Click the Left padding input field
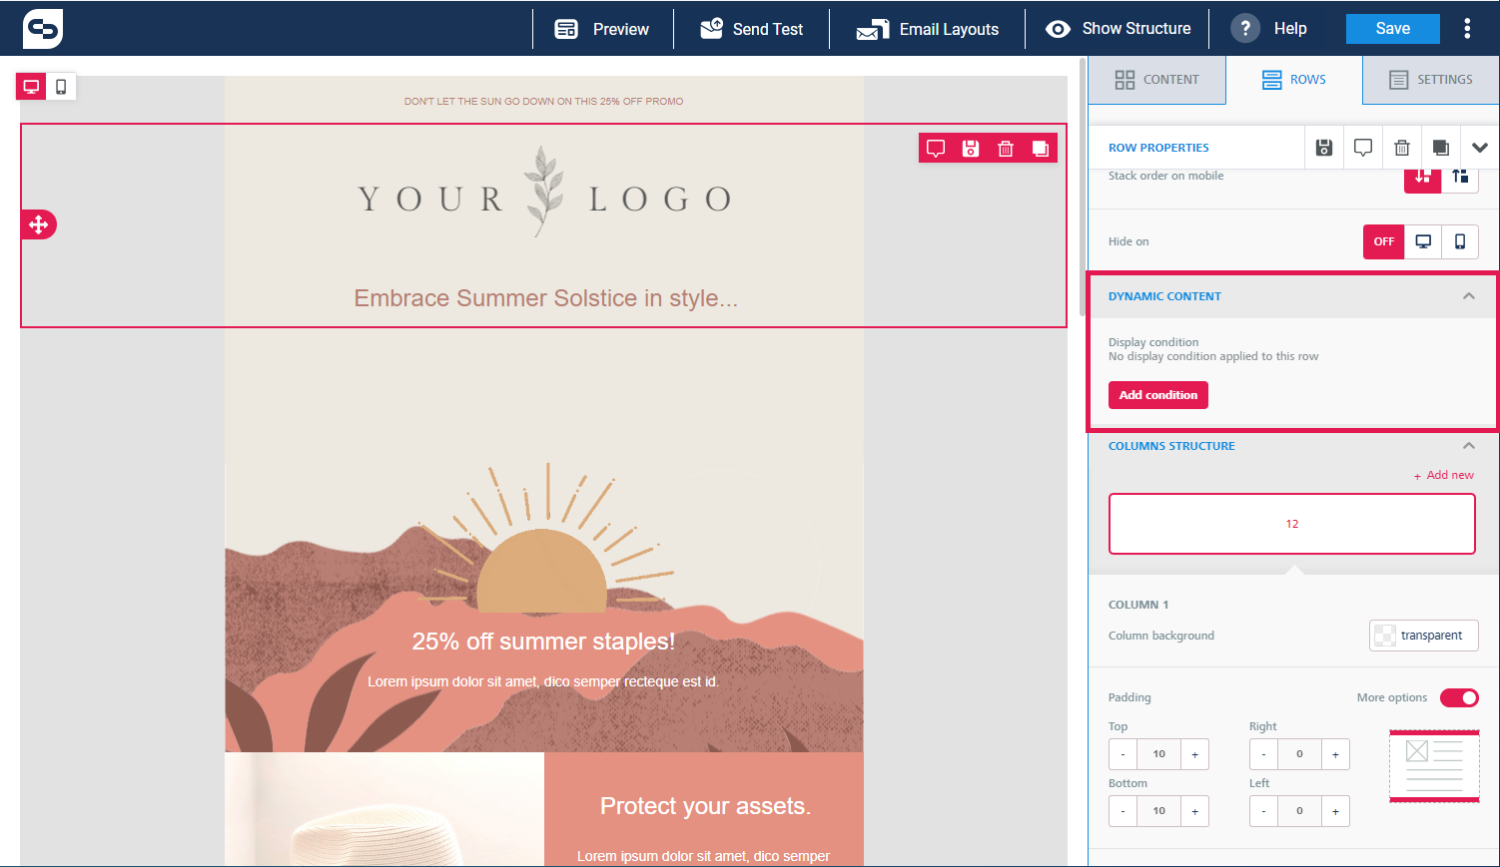 [x=1299, y=811]
